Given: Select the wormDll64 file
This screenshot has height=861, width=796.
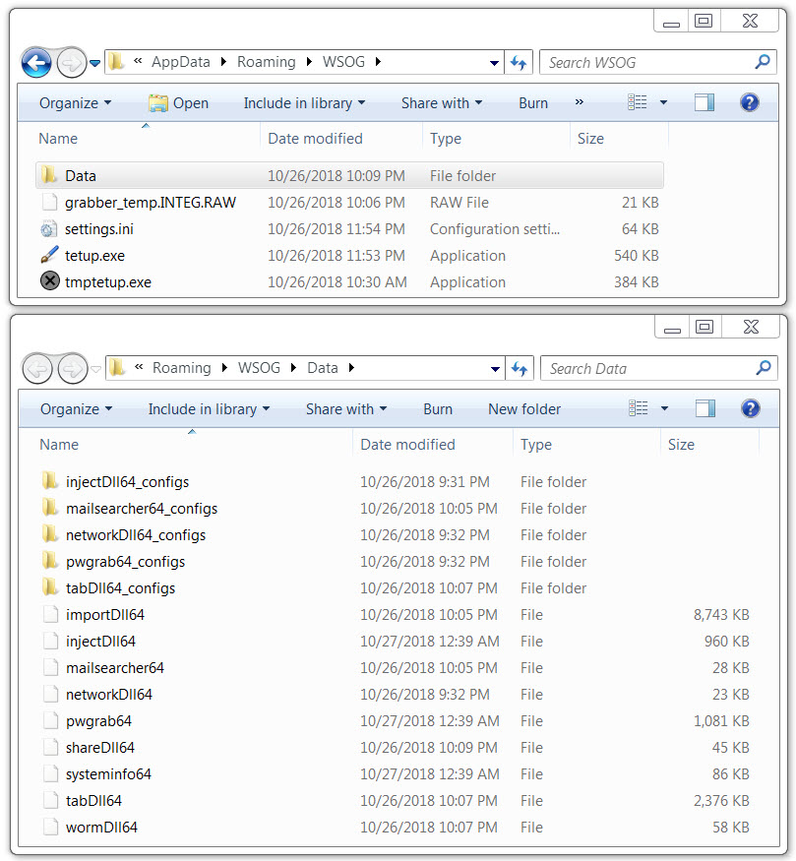Looking at the screenshot, I should (398, 827).
